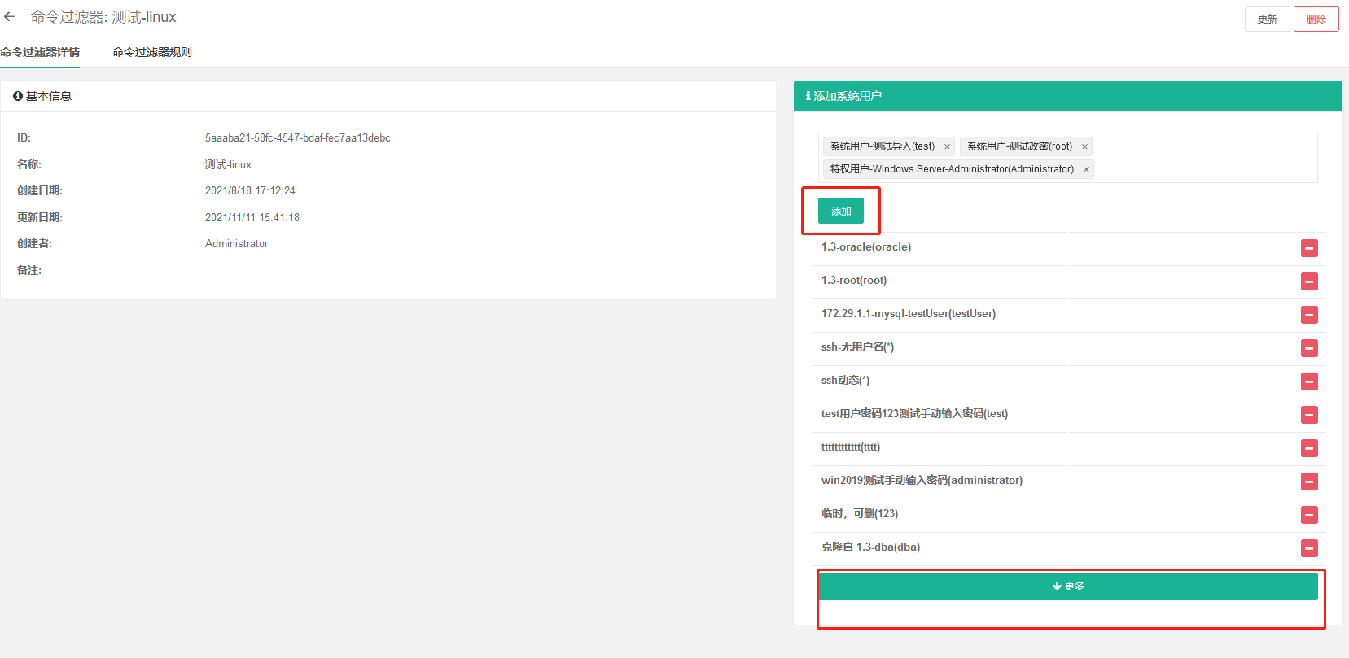
Task: Click the updated date 2021/11/11 15:41:18
Action: (x=252, y=218)
